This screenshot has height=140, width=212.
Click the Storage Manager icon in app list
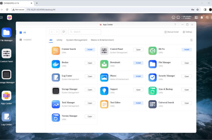click(56, 91)
